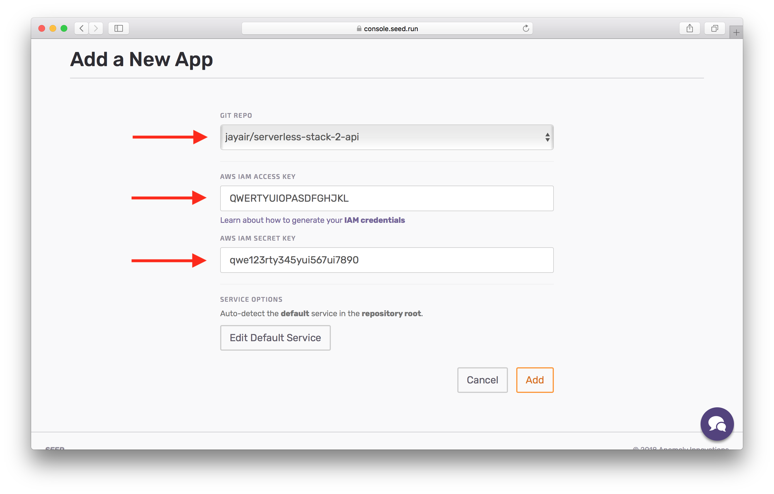This screenshot has height=494, width=774.
Task: Open a new tab with plus icon
Action: click(736, 33)
